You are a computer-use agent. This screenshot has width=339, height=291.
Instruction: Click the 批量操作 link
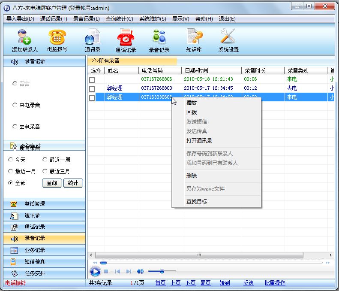pos(275,283)
